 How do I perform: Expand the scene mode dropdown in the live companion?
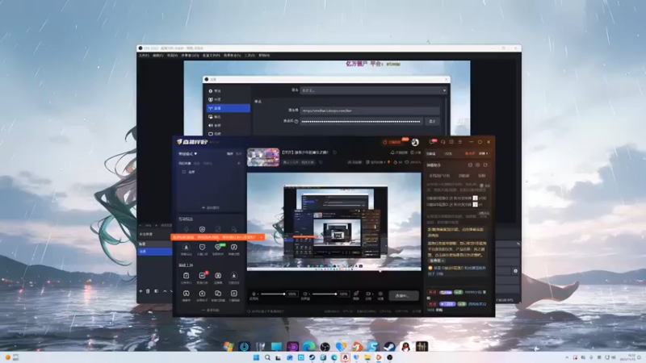click(188, 153)
